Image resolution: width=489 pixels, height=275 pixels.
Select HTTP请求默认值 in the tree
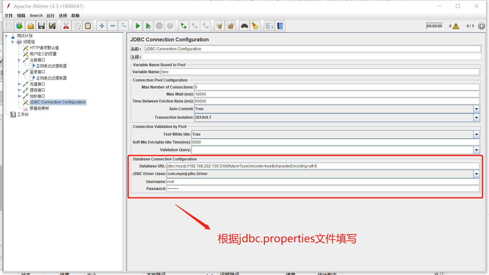44,48
